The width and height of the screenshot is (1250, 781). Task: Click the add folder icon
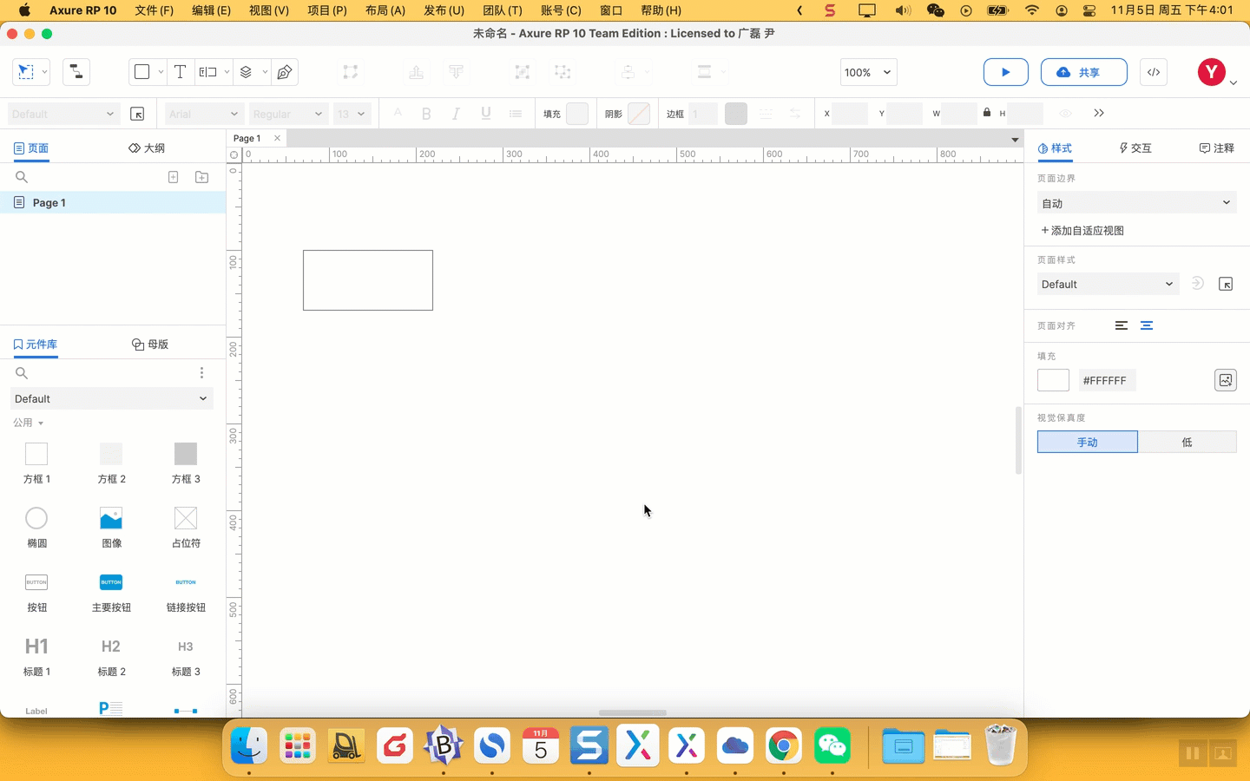(201, 177)
